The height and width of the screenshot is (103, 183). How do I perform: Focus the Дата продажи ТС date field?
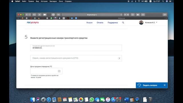click(46, 71)
